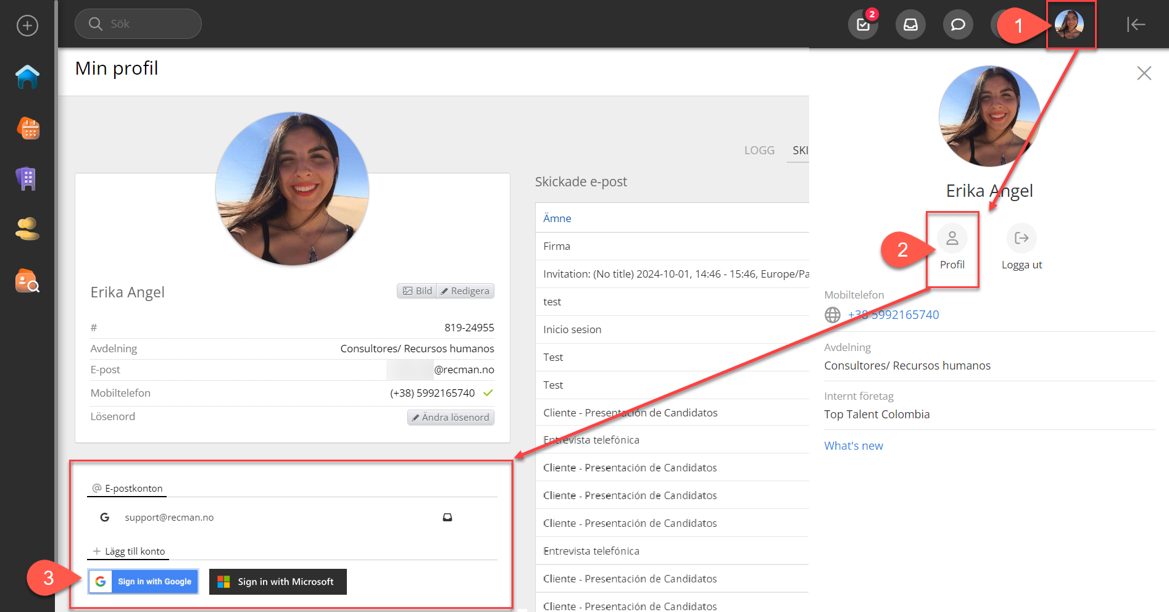Sort by the Ämne column header
This screenshot has height=612, width=1169.
(x=557, y=218)
